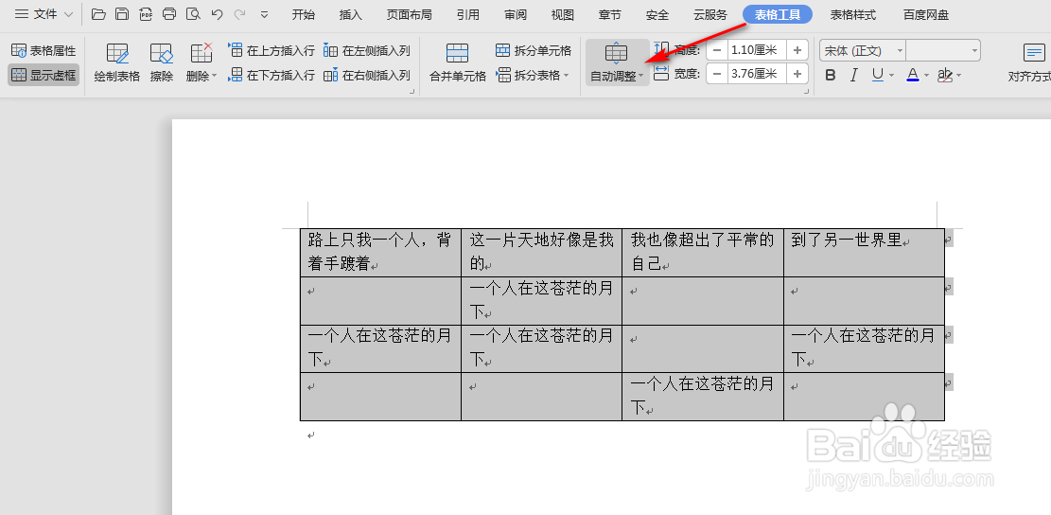Click cell 路上只我一个人，背着手踱着

380,252
